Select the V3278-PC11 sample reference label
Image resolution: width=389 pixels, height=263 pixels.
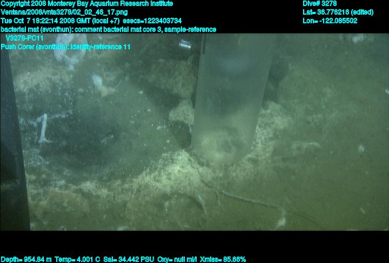coord(24,38)
